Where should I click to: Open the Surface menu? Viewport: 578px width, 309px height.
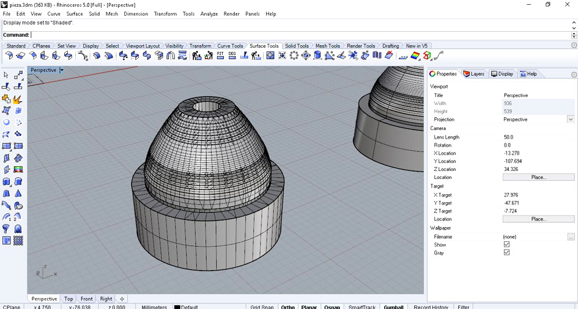click(75, 14)
